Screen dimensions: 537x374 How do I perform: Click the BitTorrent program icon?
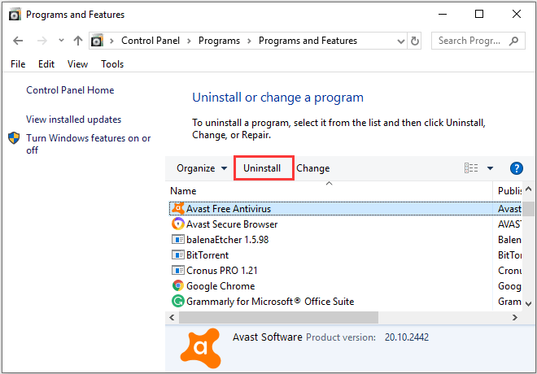178,255
